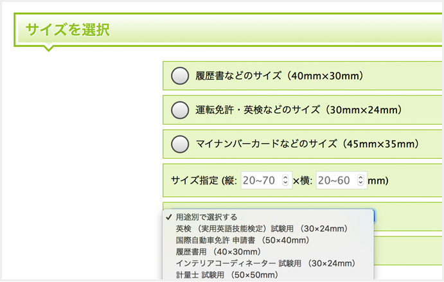Screen dimensions: 444x282
Task: Increase height with the 縦 stepper up arrow
Action: [x=287, y=177]
